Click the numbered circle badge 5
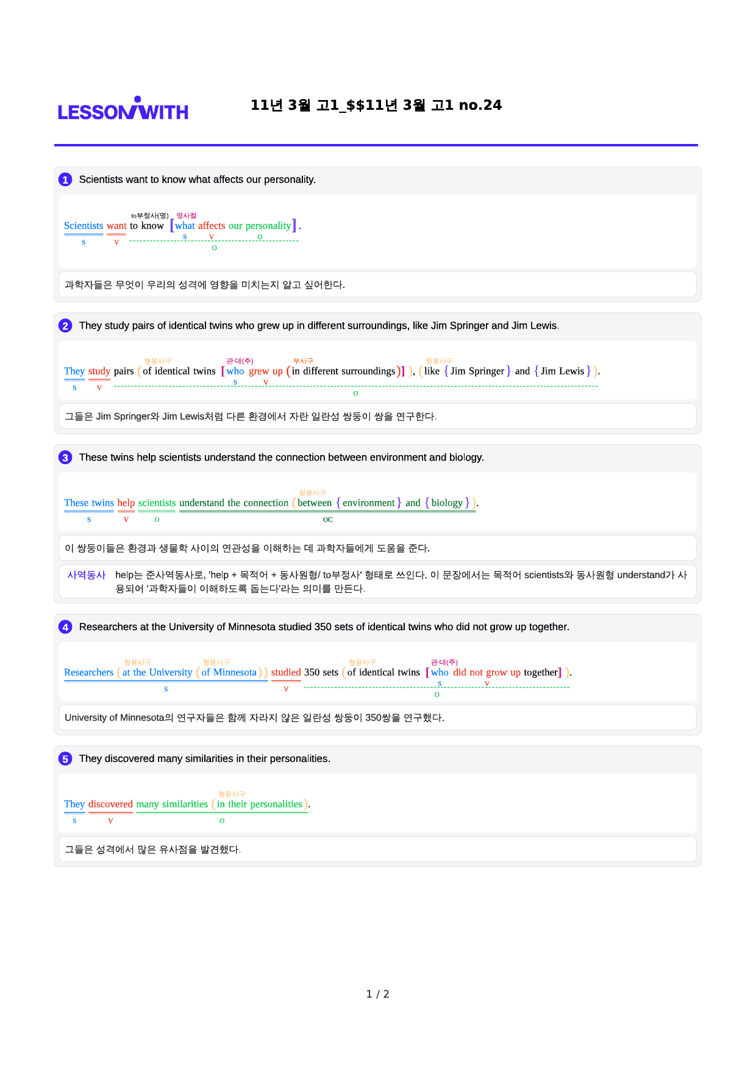The width and height of the screenshot is (756, 1070). point(65,759)
